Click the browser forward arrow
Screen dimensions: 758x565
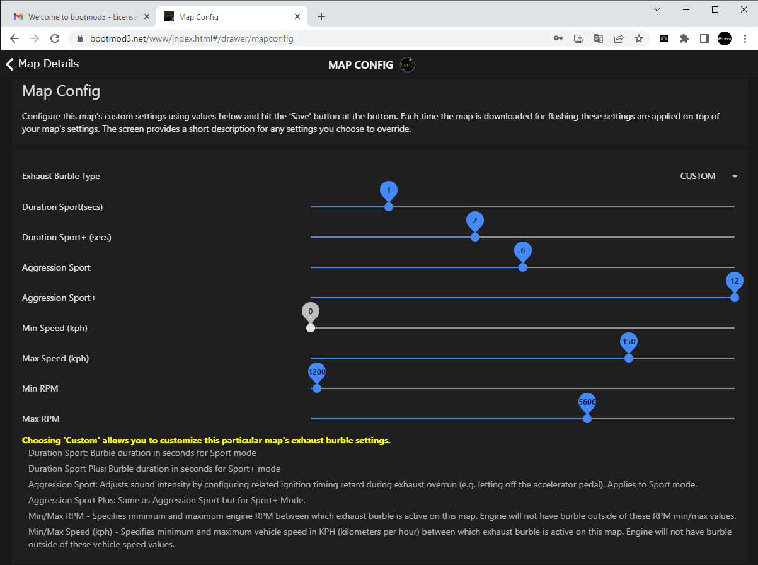point(35,38)
